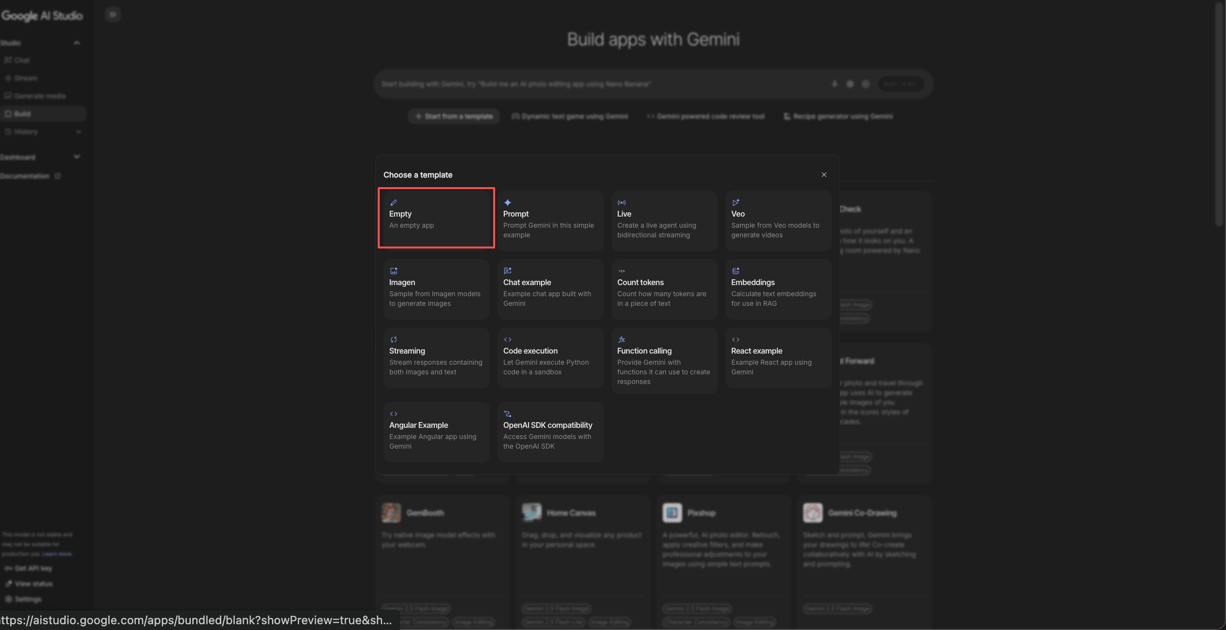Click the broadcast icon on the Live template

pos(622,203)
